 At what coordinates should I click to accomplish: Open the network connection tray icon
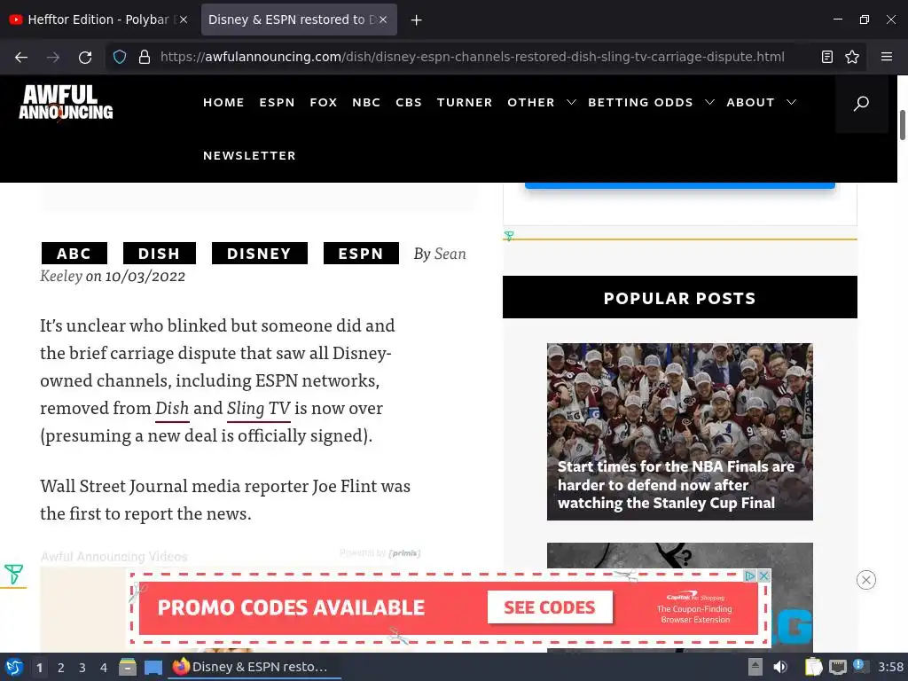coord(837,667)
